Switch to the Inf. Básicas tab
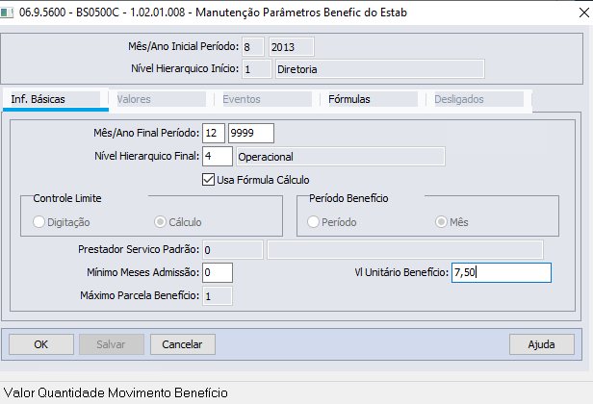Image resolution: width=593 pixels, height=404 pixels. pos(55,99)
